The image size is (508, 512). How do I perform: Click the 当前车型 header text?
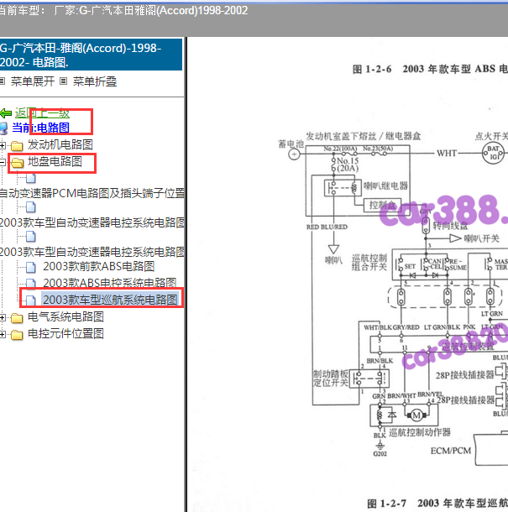(x=123, y=11)
